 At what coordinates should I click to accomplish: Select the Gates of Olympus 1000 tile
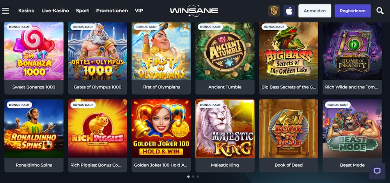tap(97, 51)
